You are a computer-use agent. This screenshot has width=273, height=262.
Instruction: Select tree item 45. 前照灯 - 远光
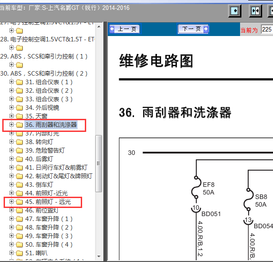pos(48,202)
